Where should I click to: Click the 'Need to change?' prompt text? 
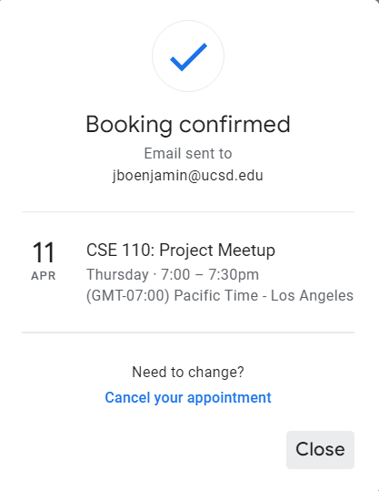(x=188, y=372)
